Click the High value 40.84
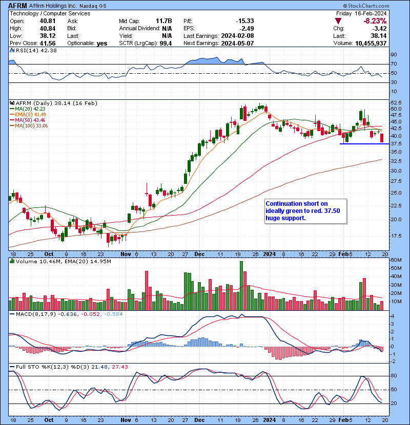 (48, 29)
